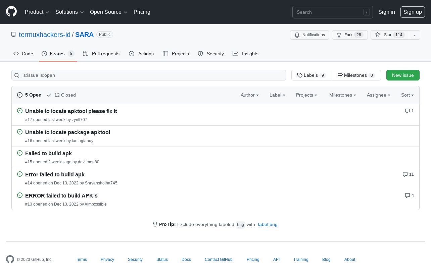Open the Labels list
Image resolution: width=431 pixels, height=280 pixels.
point(312,75)
